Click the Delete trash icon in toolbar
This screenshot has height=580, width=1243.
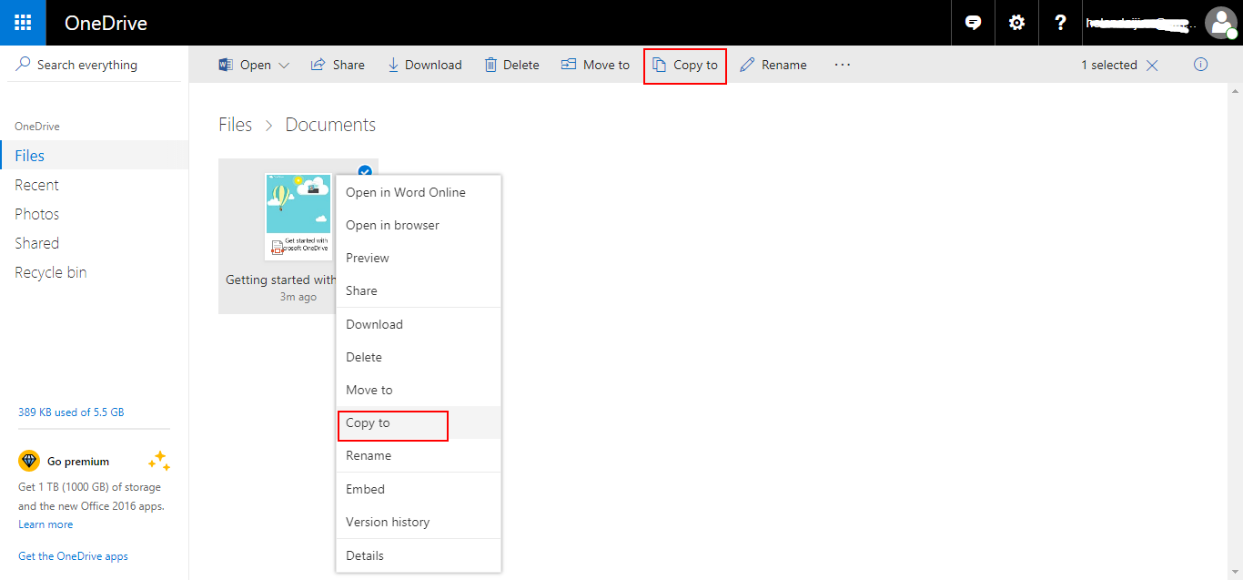(x=491, y=65)
